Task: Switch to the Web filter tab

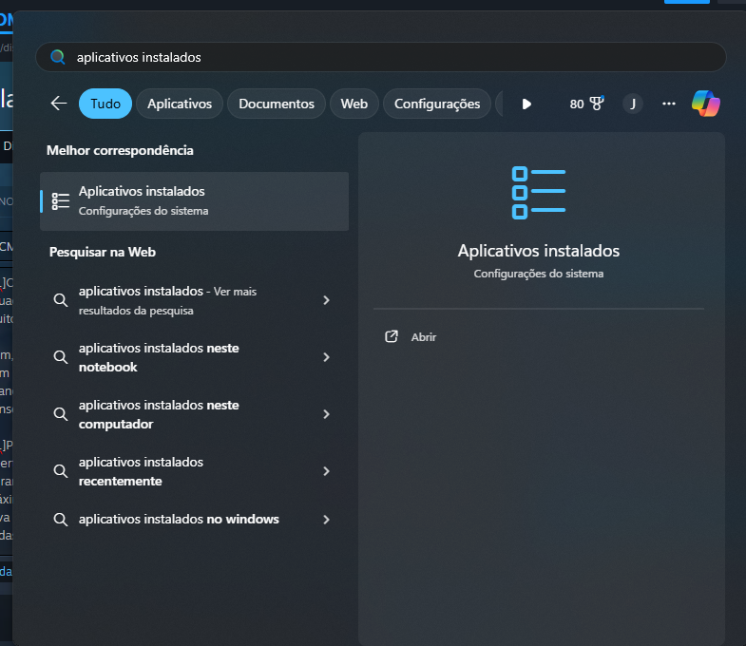Action: [354, 104]
